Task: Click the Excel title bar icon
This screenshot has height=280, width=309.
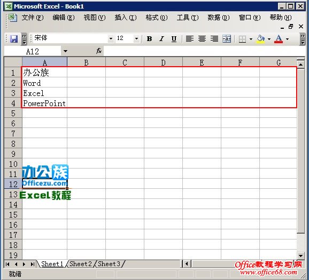Action: (x=9, y=6)
